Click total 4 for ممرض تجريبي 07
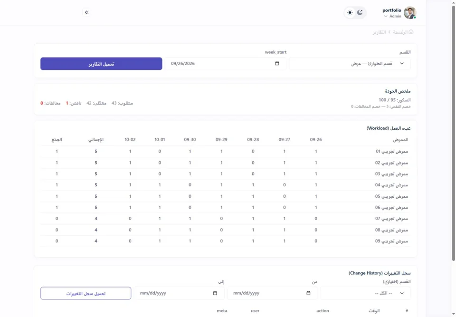Screen dimensions: 456x317 point(96,219)
